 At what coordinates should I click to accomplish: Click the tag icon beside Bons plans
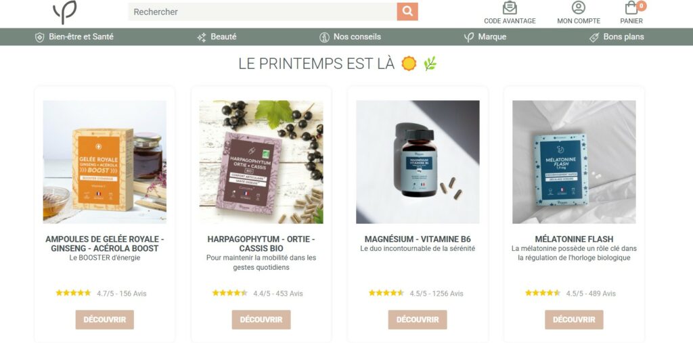click(x=594, y=37)
